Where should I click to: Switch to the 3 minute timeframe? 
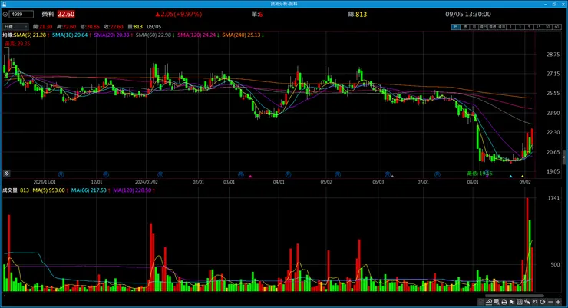[520, 27]
